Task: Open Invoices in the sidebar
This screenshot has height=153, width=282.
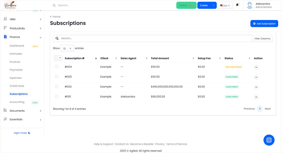Action: tap(15, 62)
